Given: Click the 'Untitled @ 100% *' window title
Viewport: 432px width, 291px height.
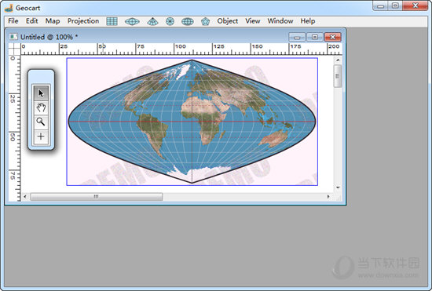Looking at the screenshot, I should 49,37.
